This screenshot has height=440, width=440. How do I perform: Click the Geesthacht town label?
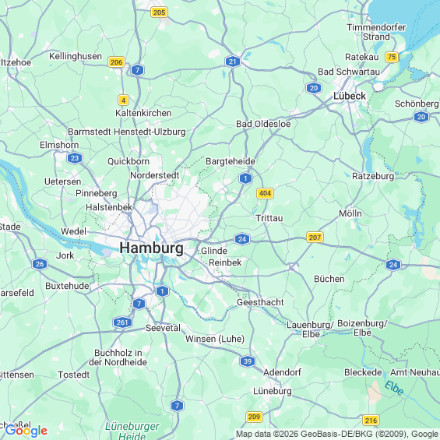[x=260, y=302]
